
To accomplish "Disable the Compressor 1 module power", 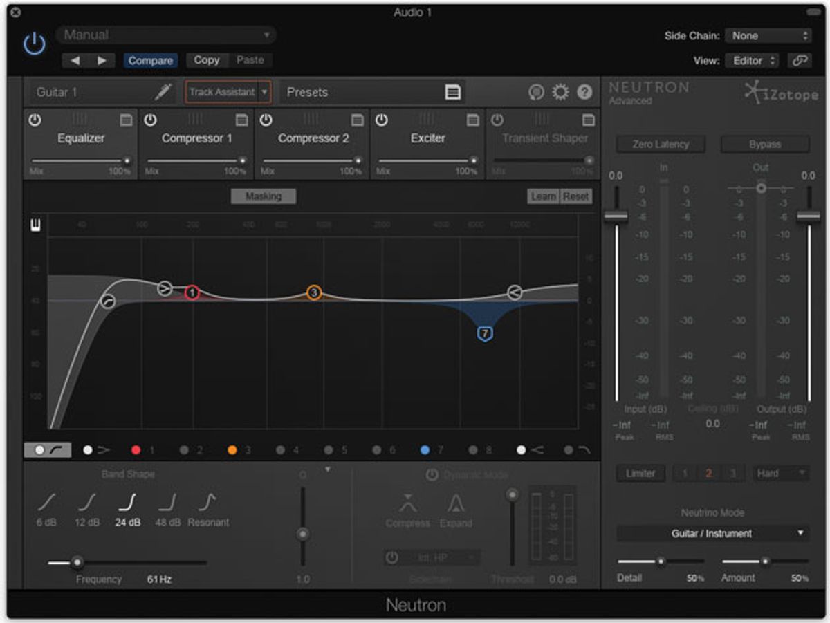I will [x=150, y=120].
